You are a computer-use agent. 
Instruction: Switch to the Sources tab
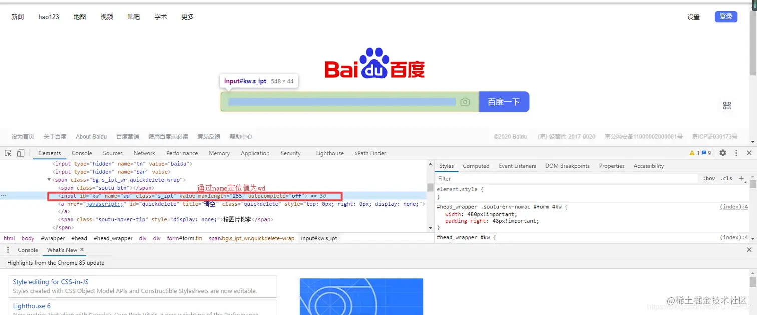pos(113,153)
